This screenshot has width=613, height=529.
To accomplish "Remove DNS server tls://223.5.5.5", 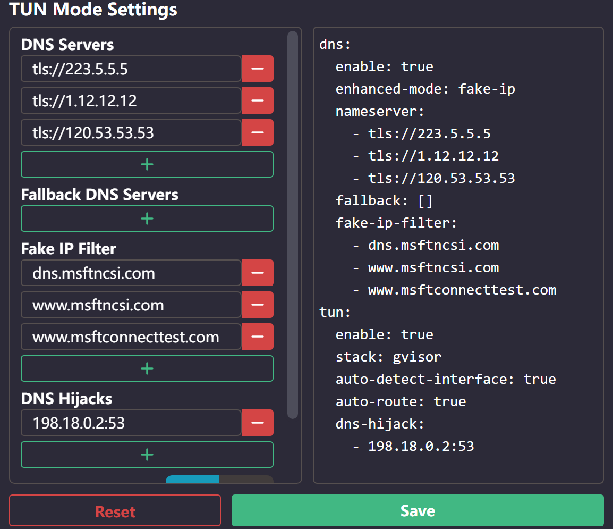I will (257, 69).
